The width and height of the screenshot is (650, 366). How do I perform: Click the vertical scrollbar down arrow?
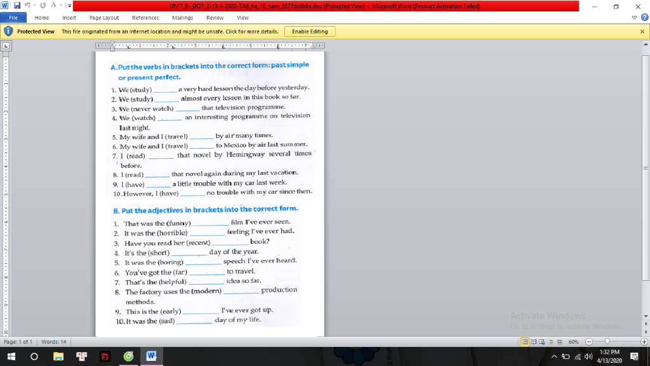tap(646, 316)
